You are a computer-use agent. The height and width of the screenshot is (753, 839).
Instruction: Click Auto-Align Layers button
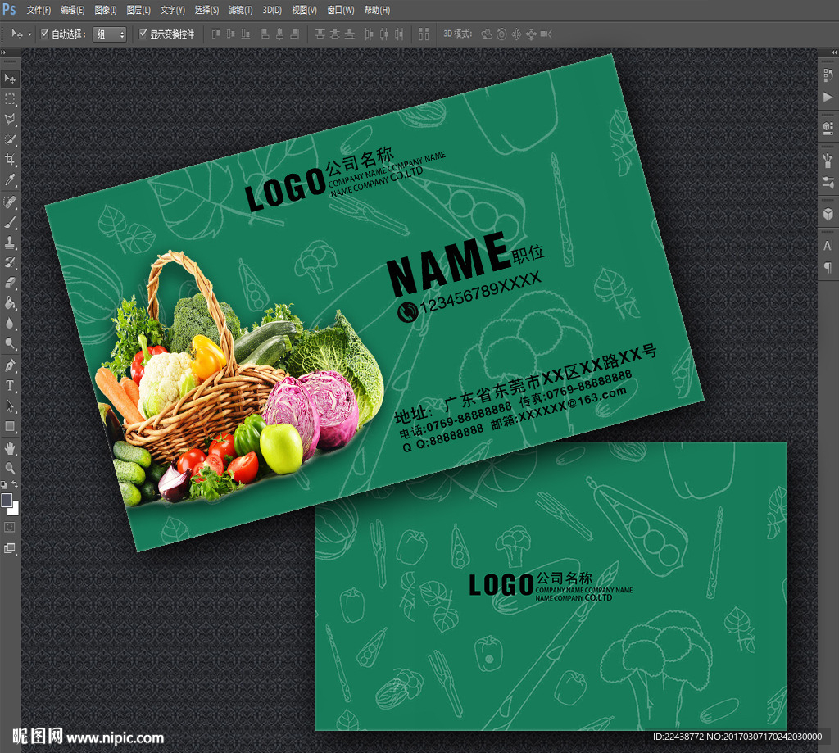(424, 34)
